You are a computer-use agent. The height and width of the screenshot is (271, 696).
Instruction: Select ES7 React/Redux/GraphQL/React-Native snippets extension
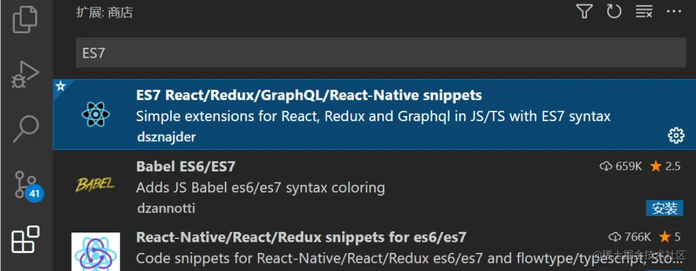click(309, 96)
